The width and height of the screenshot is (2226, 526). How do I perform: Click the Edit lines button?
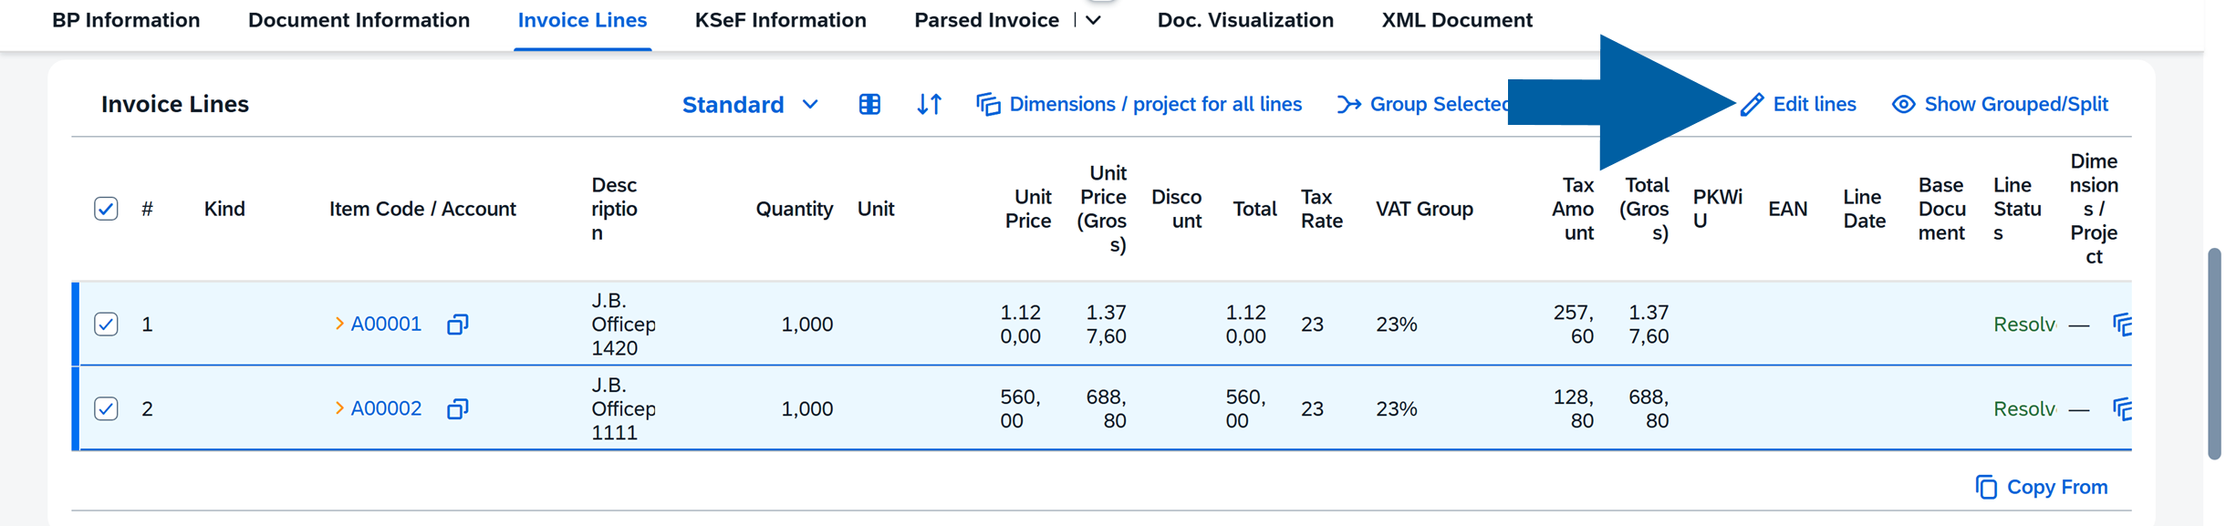coord(1798,105)
